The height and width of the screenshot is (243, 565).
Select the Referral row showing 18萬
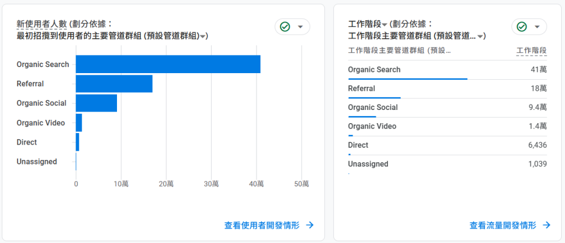447,89
